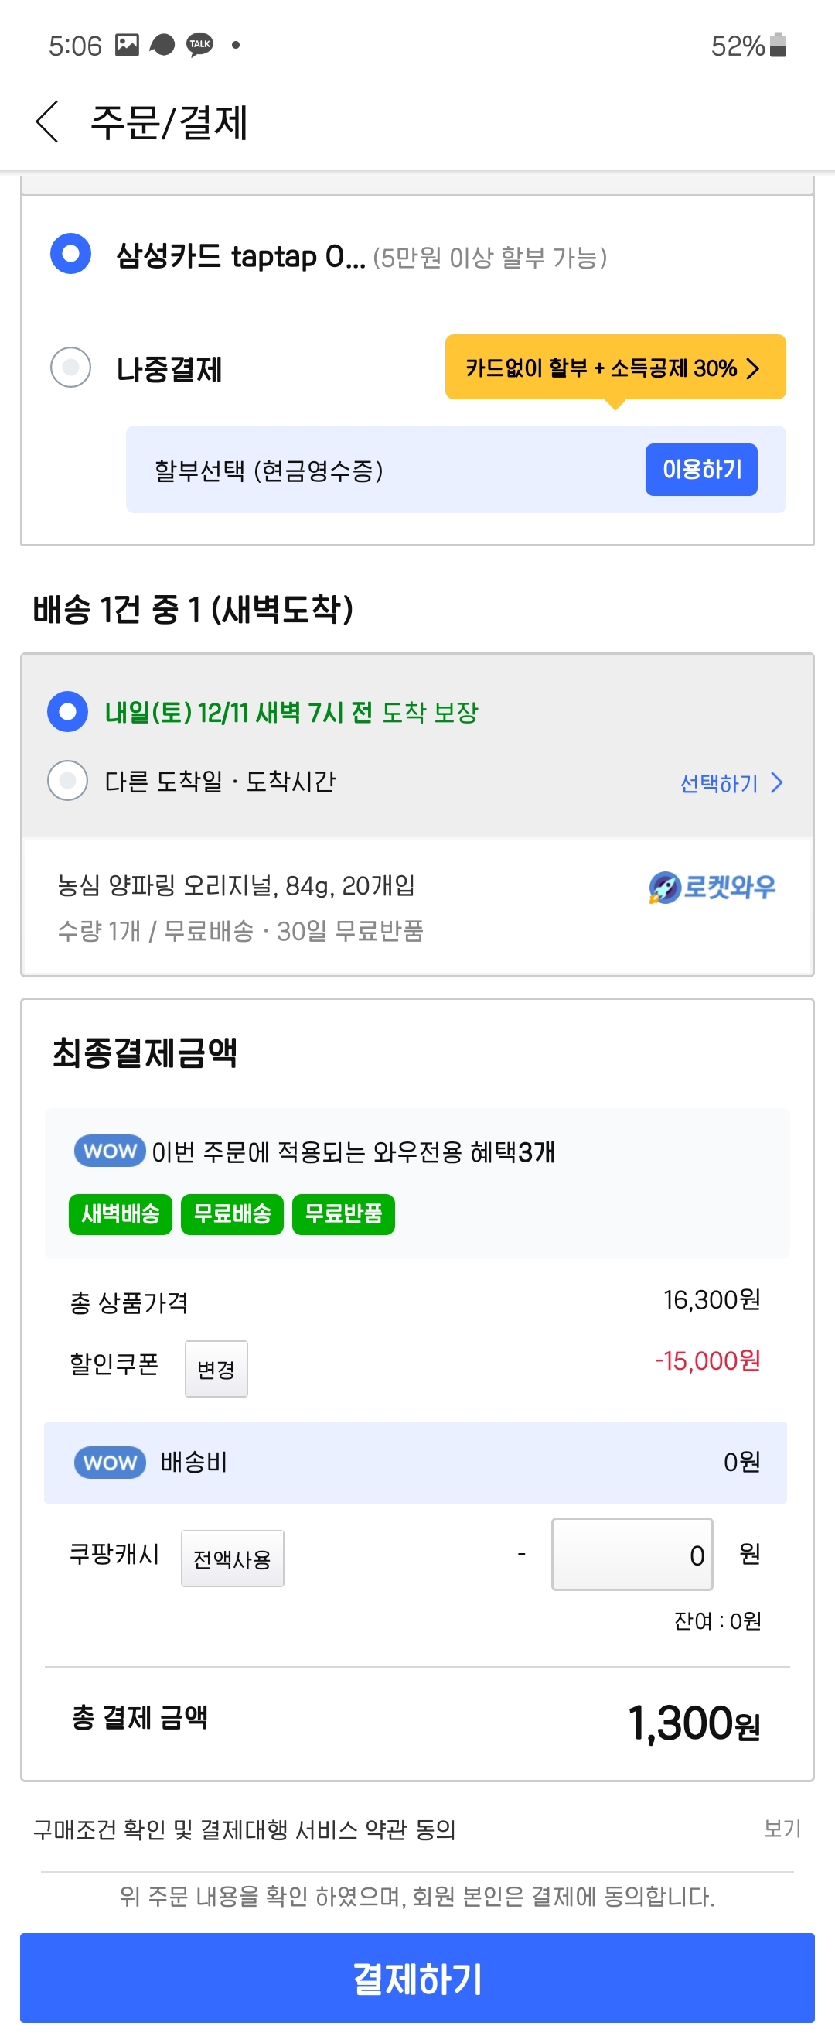Select 삼성카드 taptap payment radio button

[x=70, y=254]
